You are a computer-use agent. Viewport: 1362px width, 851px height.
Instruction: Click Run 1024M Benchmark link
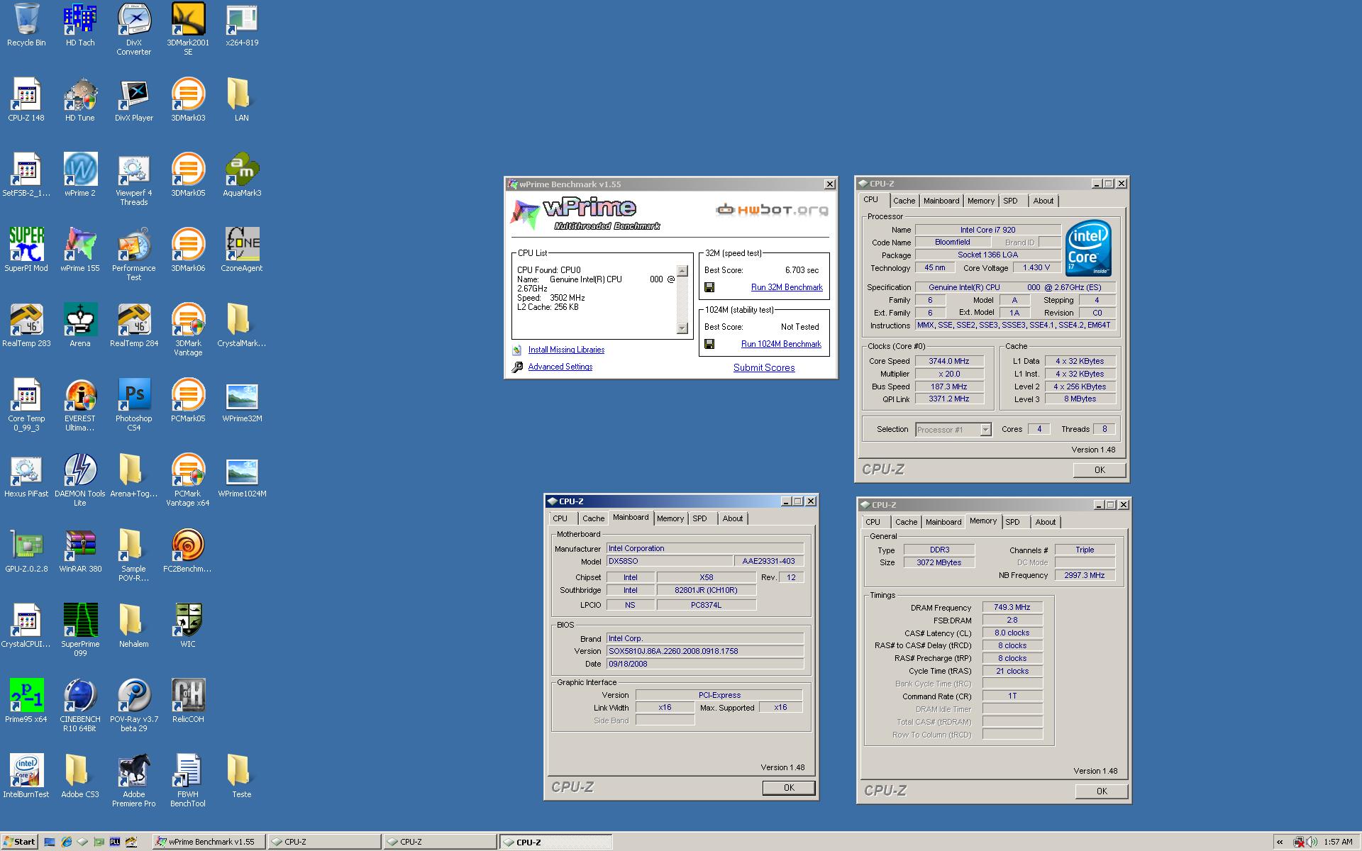[x=781, y=344]
